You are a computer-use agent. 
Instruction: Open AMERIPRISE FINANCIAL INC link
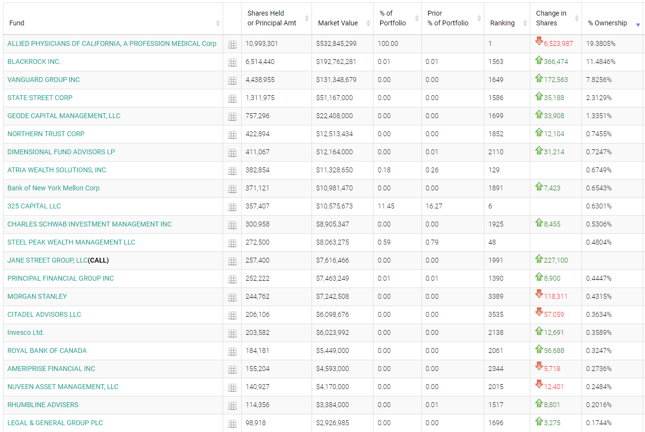tap(51, 369)
